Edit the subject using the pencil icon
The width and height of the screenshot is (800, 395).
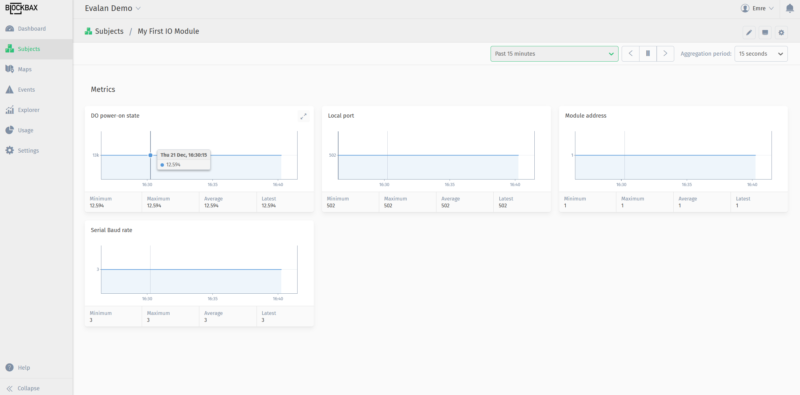[x=749, y=32]
